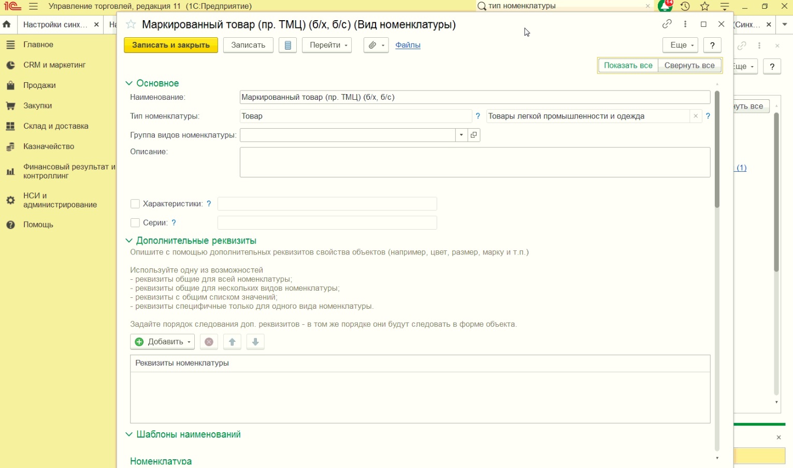Viewport: 793px width, 468px height.
Task: Click the report list icon next to Записать
Action: click(287, 45)
